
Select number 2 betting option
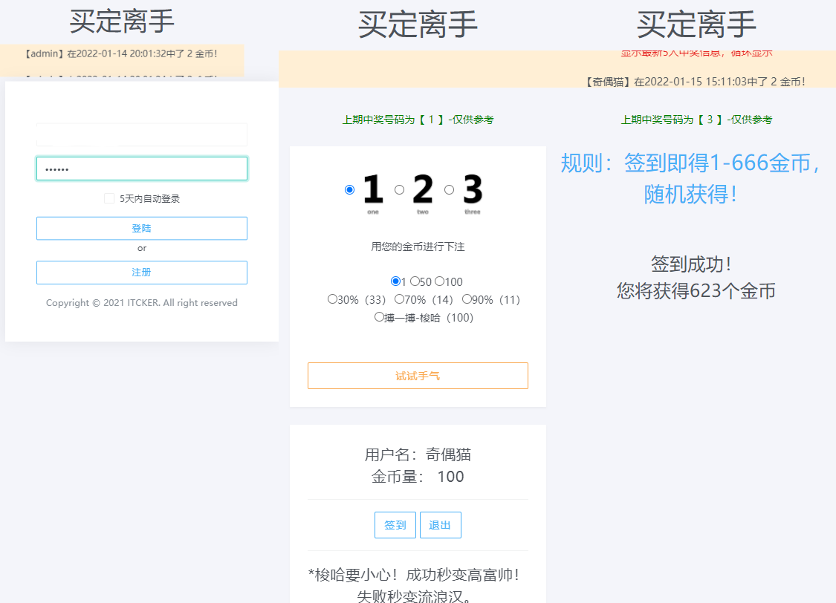coord(399,189)
